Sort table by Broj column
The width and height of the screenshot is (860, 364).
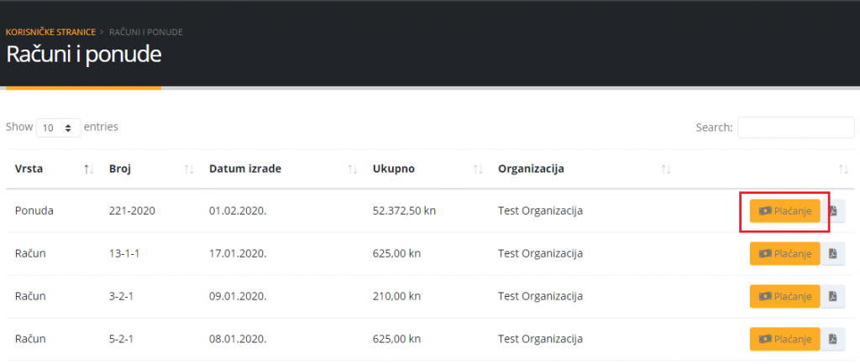coord(121,169)
